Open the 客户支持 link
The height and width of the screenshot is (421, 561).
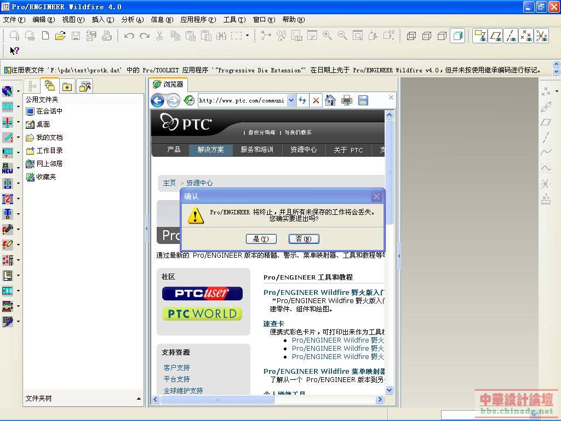[177, 368]
